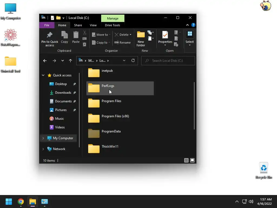Open Pictures in Quick access
This screenshot has width=277, height=208.
point(61,110)
